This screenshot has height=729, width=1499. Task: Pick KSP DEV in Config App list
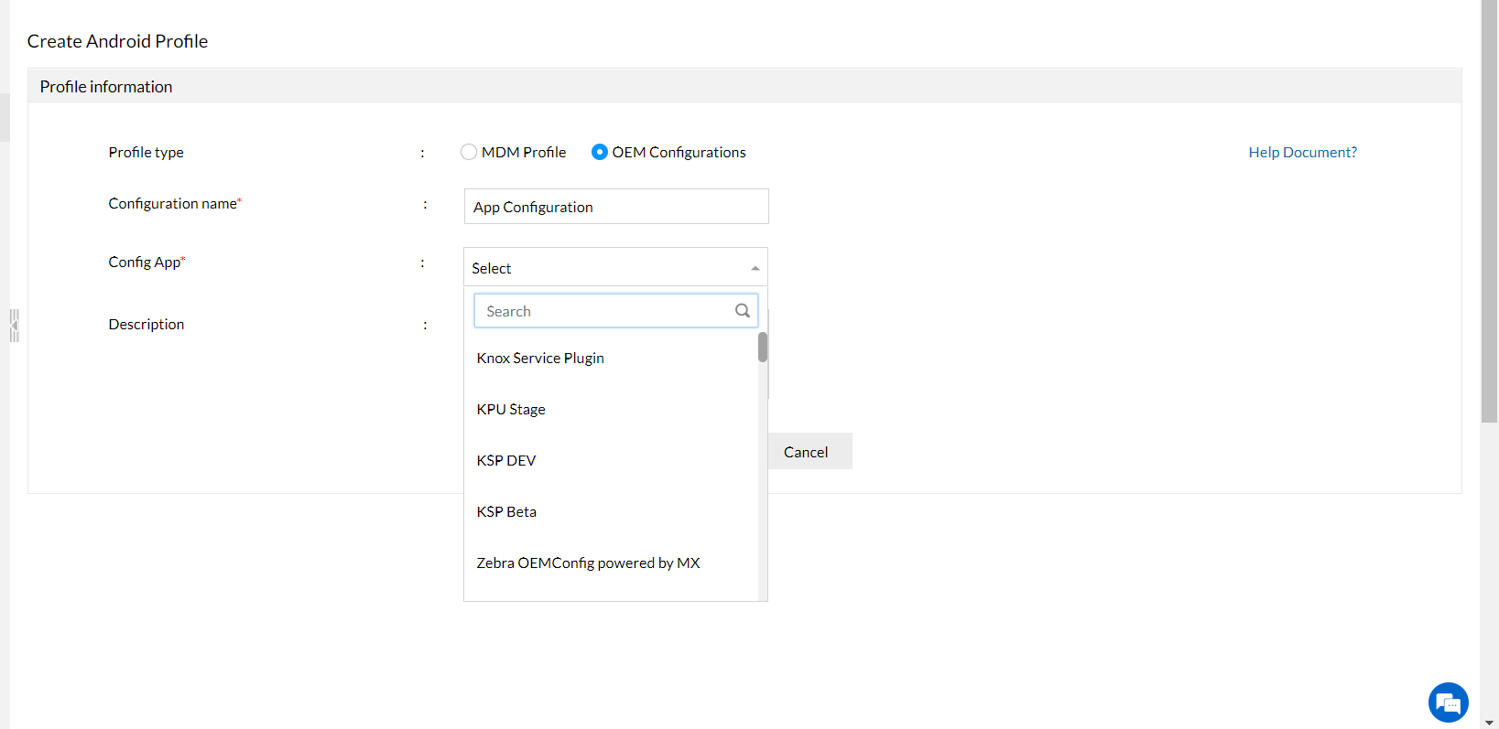[x=506, y=461]
